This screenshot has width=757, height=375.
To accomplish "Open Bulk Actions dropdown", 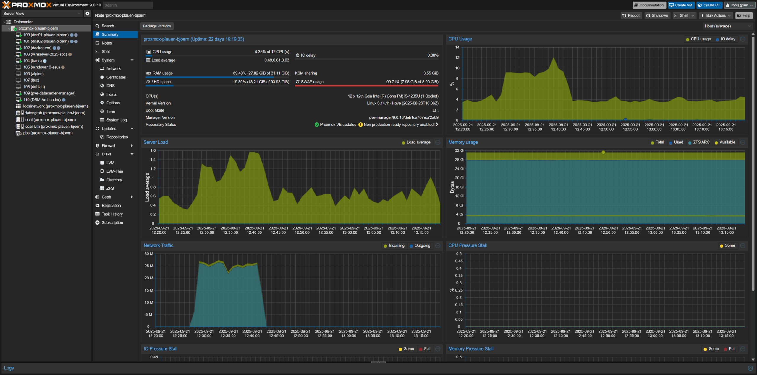I will (716, 16).
